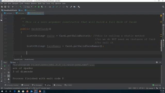Start debugging with the green bug icon
Viewport: 165px width, 93px height.
[x=39, y=7]
